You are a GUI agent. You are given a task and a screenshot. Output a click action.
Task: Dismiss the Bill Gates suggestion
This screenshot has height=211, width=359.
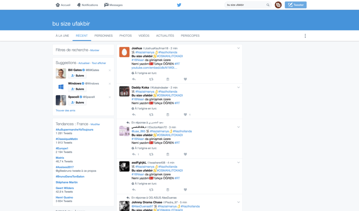coord(110,70)
